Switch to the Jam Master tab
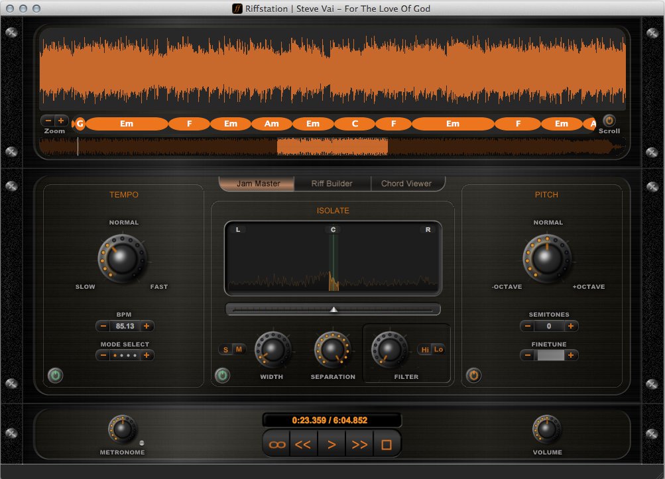The width and height of the screenshot is (665, 479). click(x=257, y=184)
